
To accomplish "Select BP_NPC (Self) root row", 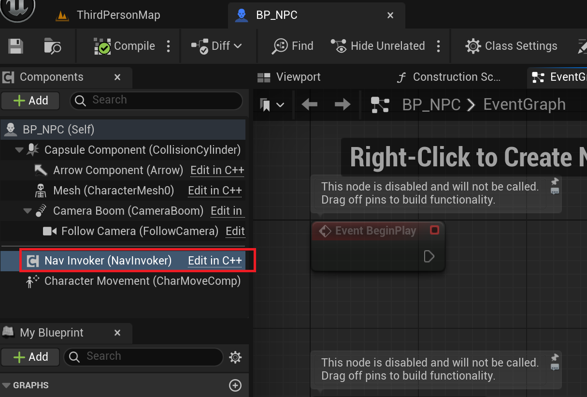I will point(123,130).
